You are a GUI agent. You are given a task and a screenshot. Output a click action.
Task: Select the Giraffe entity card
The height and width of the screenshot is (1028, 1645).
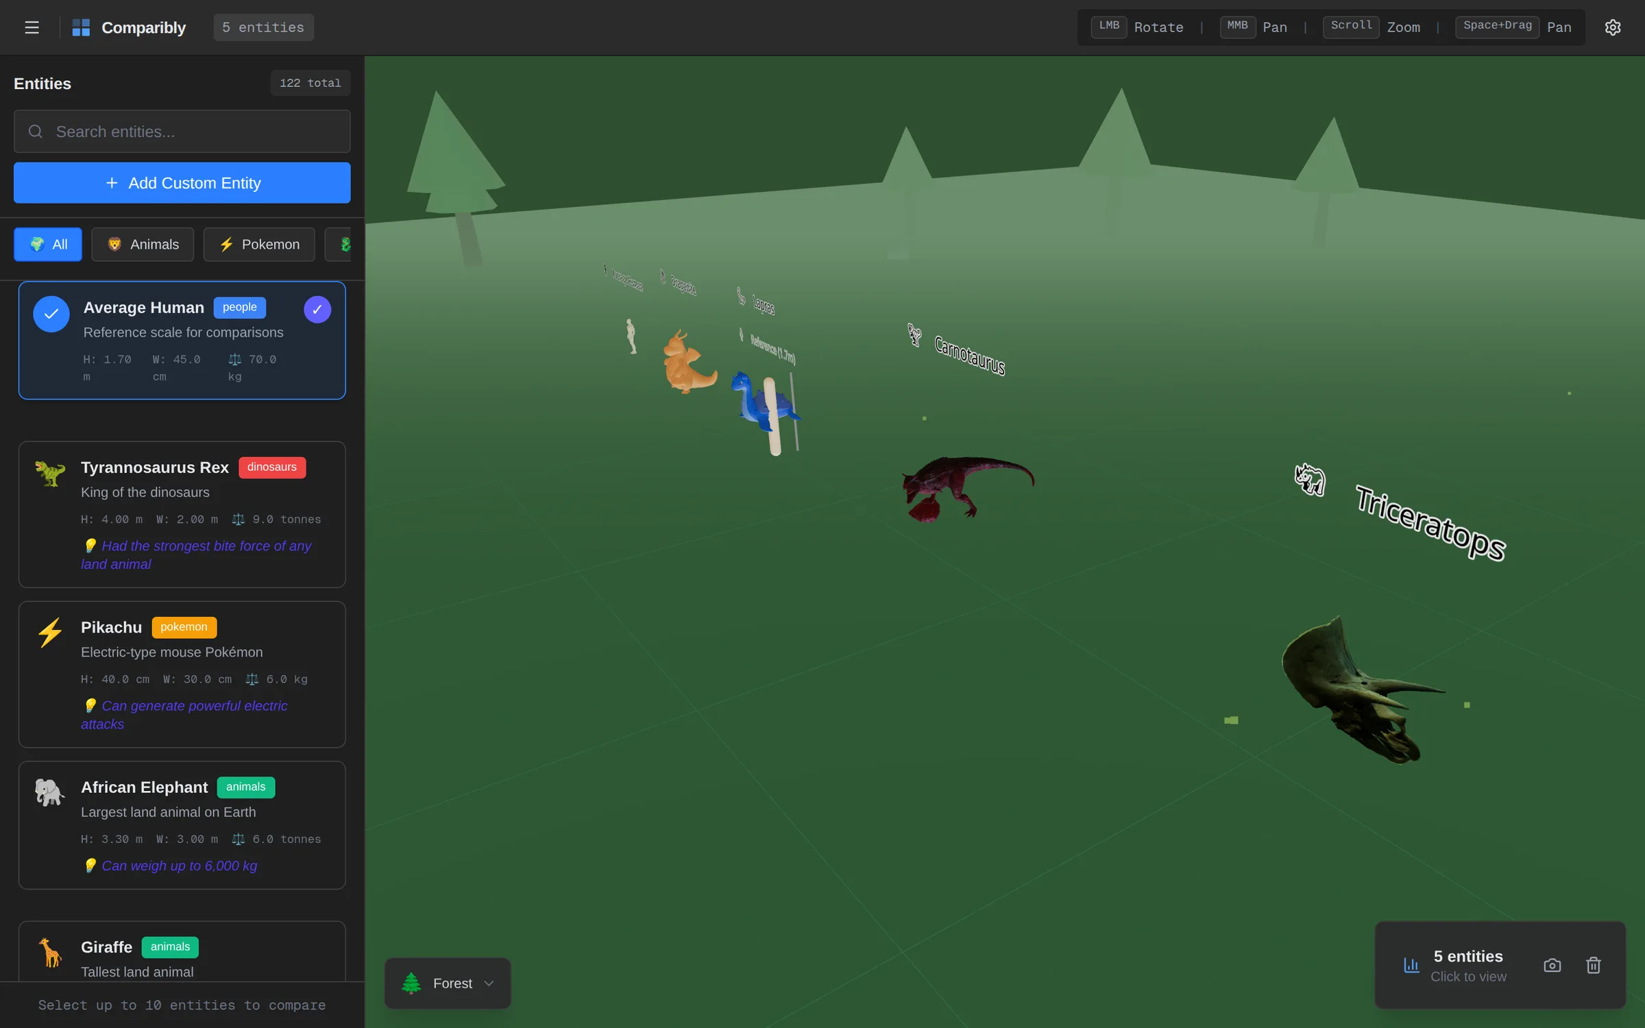pos(182,951)
